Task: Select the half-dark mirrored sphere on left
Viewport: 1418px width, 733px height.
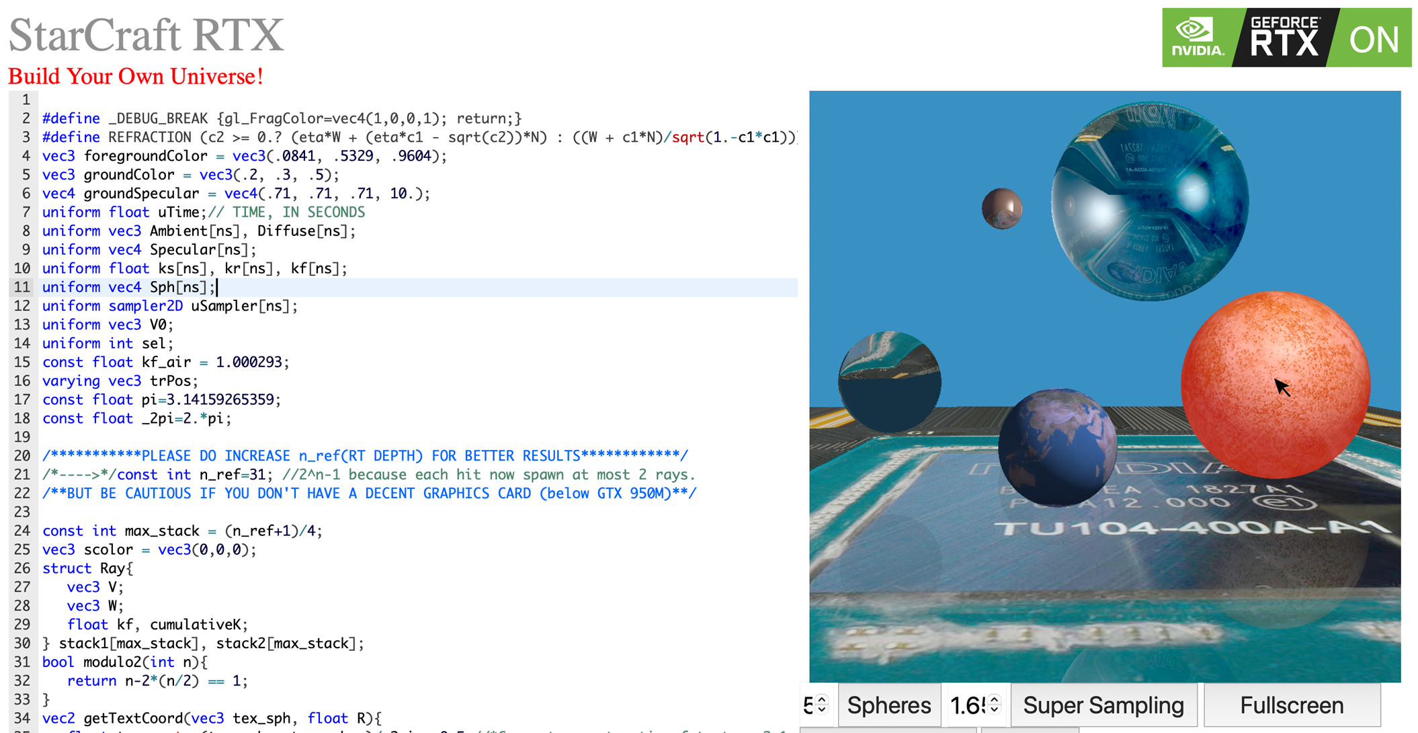Action: click(x=889, y=381)
